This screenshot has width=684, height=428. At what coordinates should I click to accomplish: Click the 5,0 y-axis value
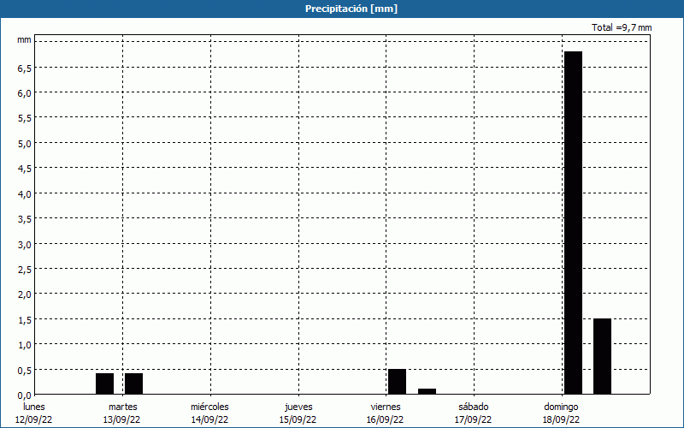point(25,144)
